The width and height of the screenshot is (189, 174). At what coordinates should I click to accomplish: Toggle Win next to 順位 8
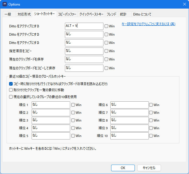pos(151,120)
